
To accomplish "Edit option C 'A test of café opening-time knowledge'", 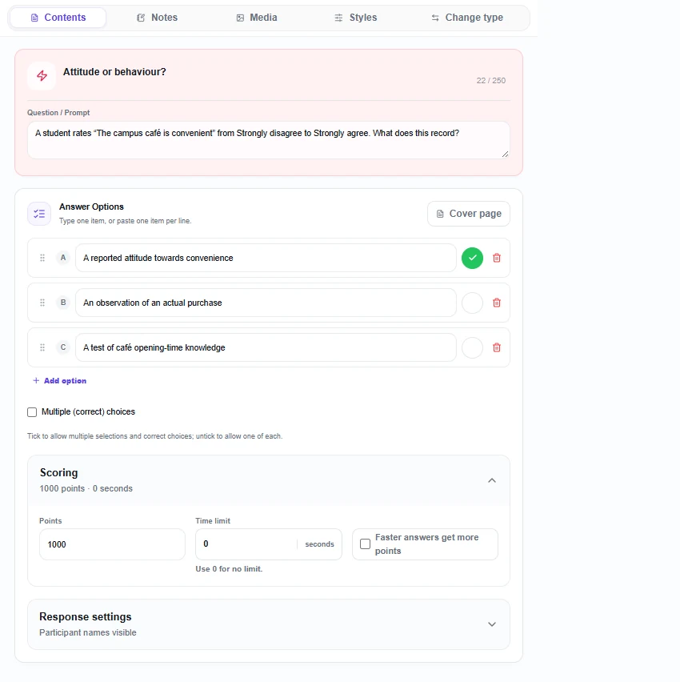I will coord(266,347).
